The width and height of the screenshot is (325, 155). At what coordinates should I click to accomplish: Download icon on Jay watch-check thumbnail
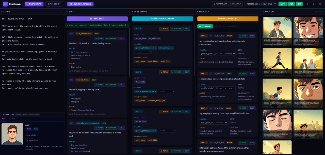[265, 19]
